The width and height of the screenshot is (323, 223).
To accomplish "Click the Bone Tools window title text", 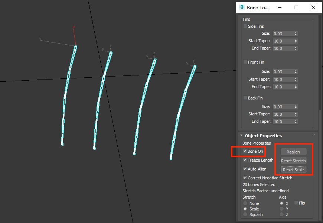I will click(x=258, y=8).
